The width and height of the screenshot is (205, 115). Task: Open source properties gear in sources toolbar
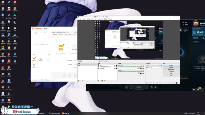coord(102,81)
